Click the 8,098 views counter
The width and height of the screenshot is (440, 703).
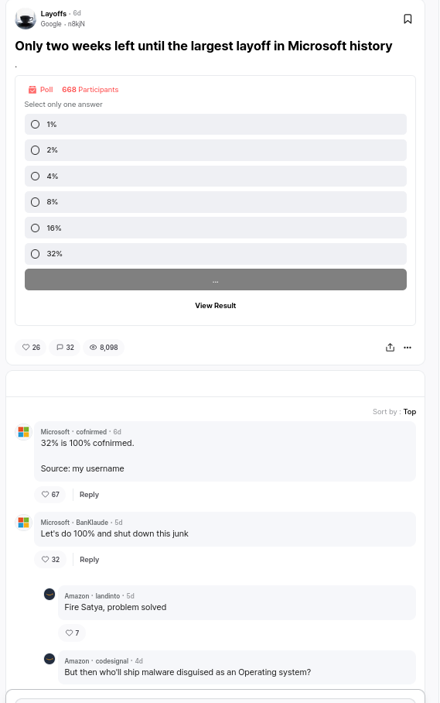pyautogui.click(x=104, y=348)
